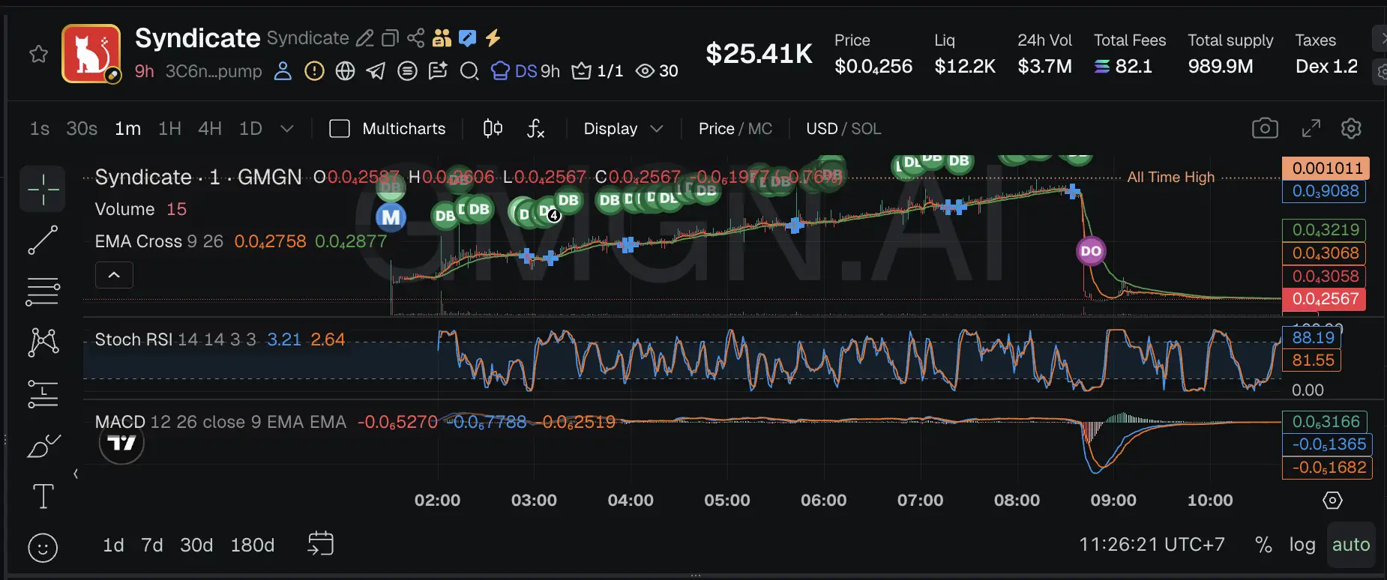Click the circular lines icon in header
Viewport: 1387px width, 580px height.
(x=407, y=71)
